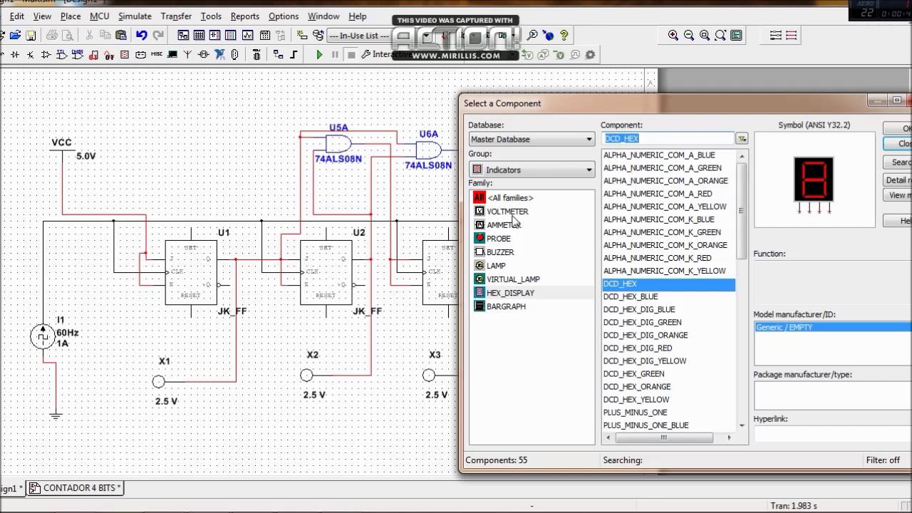This screenshot has width=912, height=513.
Task: Switch to the CONTADOR 4 BITS tab
Action: pyautogui.click(x=76, y=488)
